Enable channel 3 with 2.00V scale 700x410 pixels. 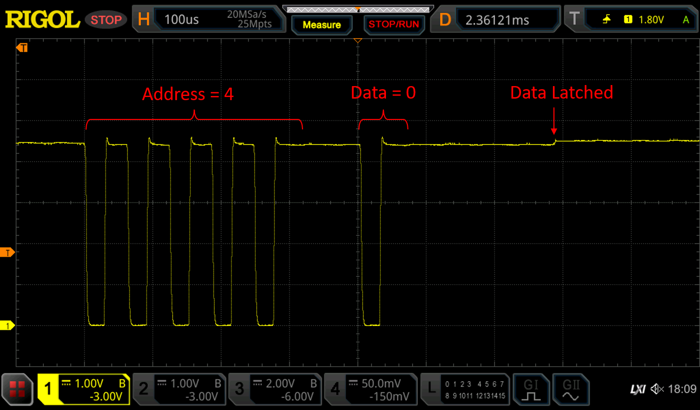click(x=275, y=389)
